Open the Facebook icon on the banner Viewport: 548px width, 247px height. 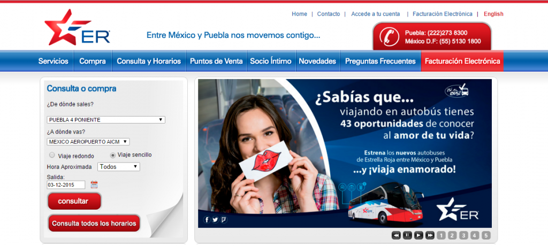(207, 220)
